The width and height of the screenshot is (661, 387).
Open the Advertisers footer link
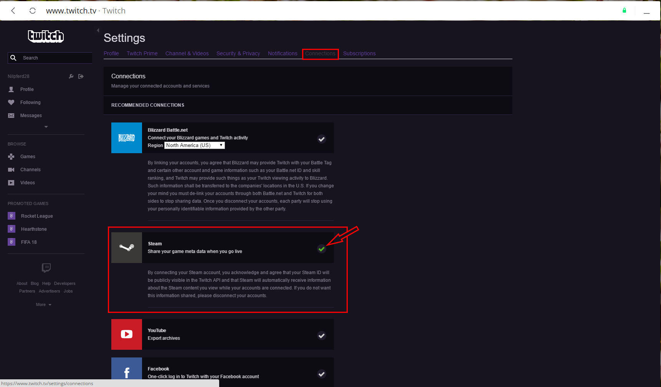pos(50,291)
